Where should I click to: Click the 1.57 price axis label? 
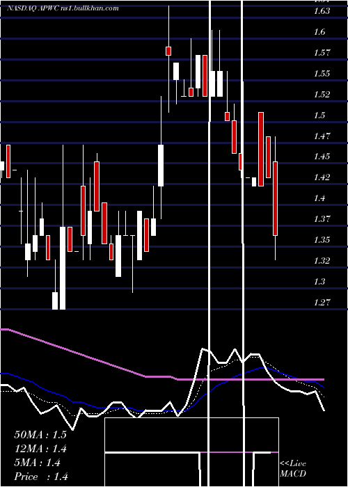(322, 53)
